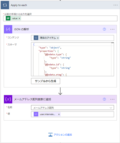Remove the 現在のアイテム token
Screen dimensions: 120x143
tap(58, 38)
